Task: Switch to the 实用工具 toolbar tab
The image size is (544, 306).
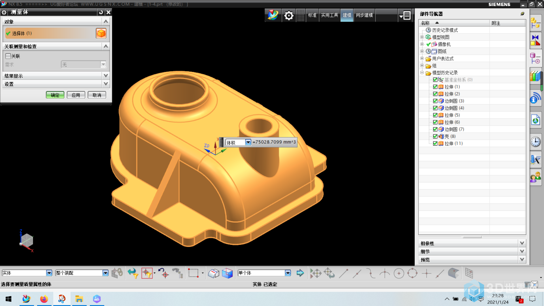Action: (330, 15)
